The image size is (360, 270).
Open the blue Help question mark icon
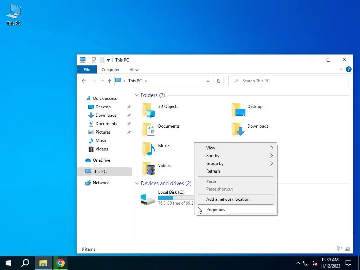(348, 69)
